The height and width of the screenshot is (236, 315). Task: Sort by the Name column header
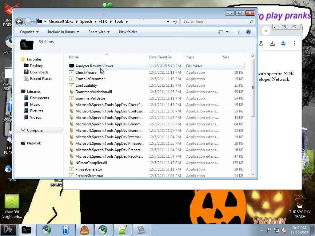[74, 57]
